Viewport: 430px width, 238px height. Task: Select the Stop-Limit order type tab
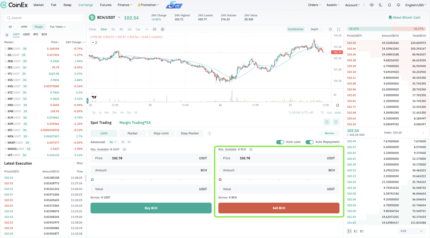pos(161,133)
